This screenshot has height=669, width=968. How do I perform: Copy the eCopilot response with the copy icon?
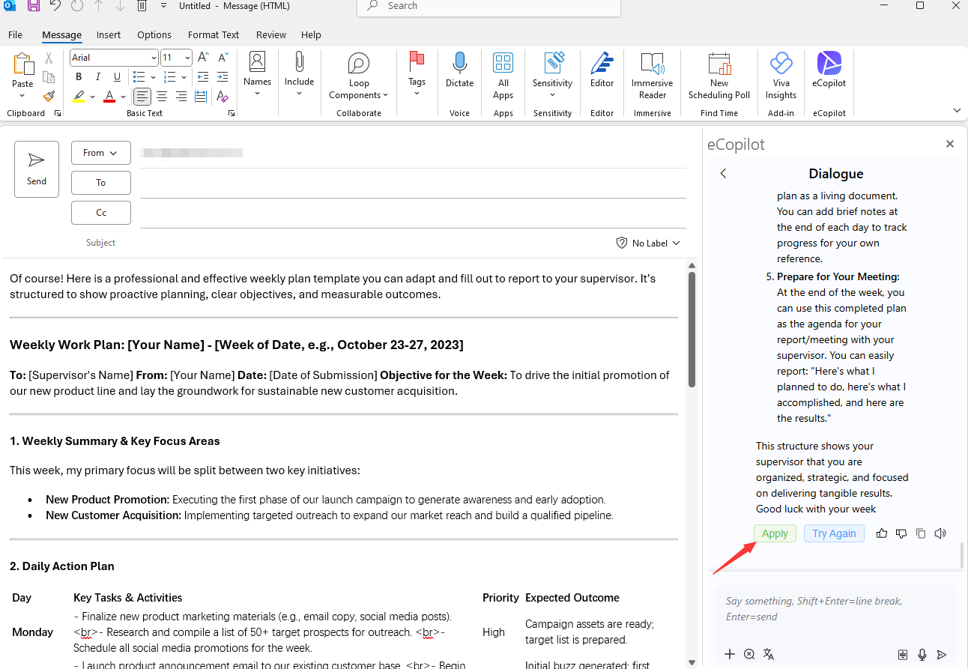coord(921,533)
